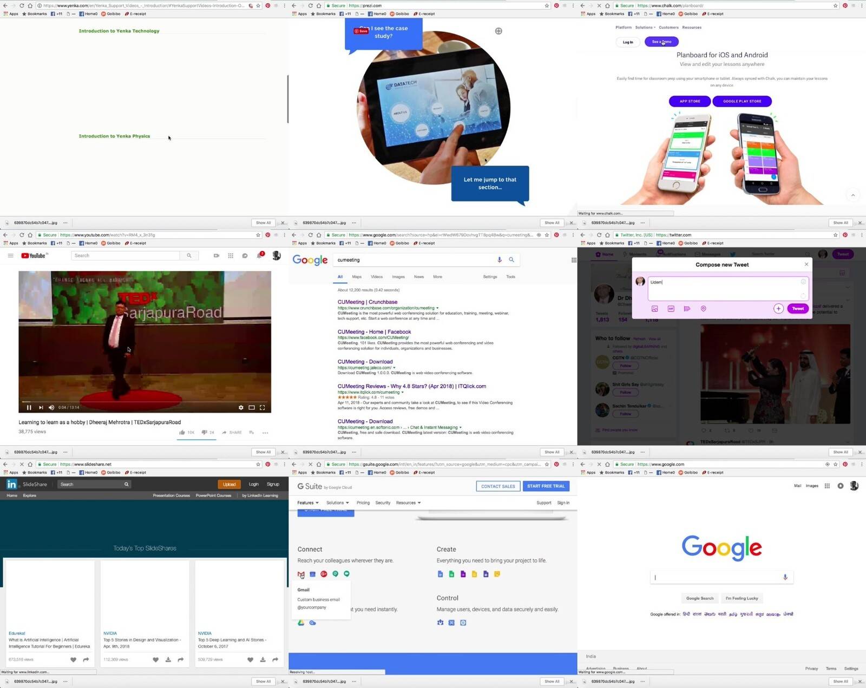Image resolution: width=866 pixels, height=688 pixels.
Task: Switch to Videos tab in Google results
Action: point(377,276)
